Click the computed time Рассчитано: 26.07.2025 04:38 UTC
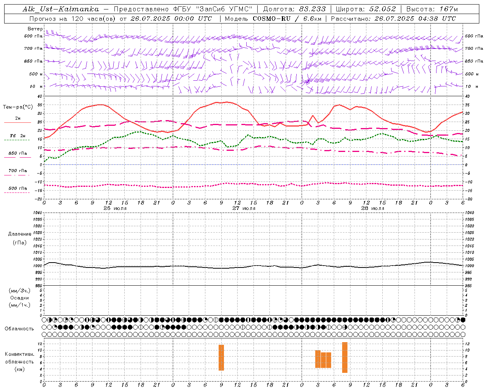 coord(393,19)
